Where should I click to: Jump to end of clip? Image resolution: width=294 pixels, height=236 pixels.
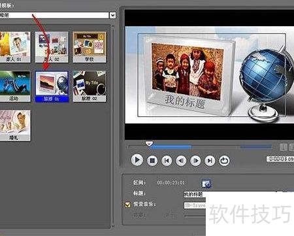pos(210,161)
